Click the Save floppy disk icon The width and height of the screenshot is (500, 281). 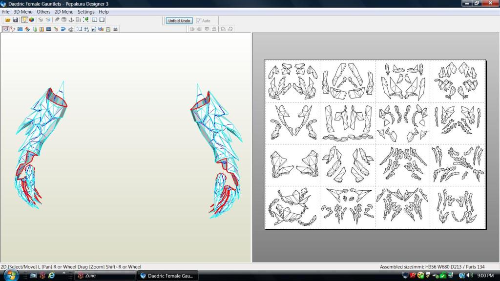(15, 20)
